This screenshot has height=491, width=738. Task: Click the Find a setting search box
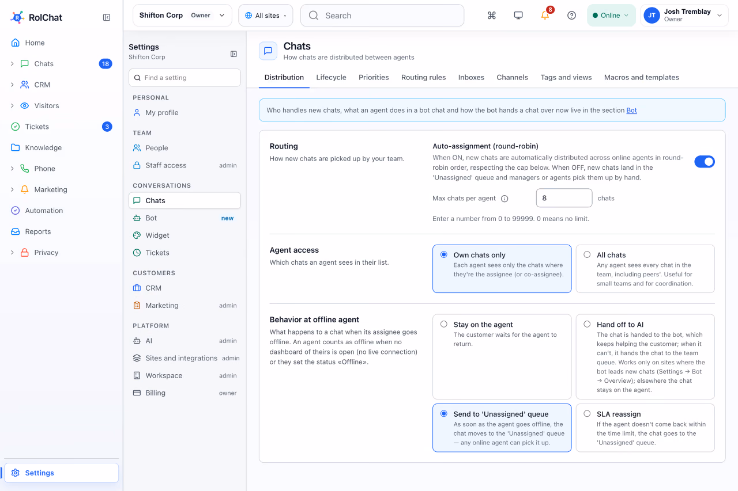[184, 78]
